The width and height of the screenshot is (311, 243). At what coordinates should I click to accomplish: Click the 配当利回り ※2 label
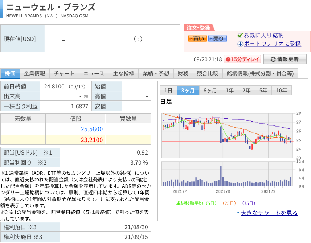point(25,163)
